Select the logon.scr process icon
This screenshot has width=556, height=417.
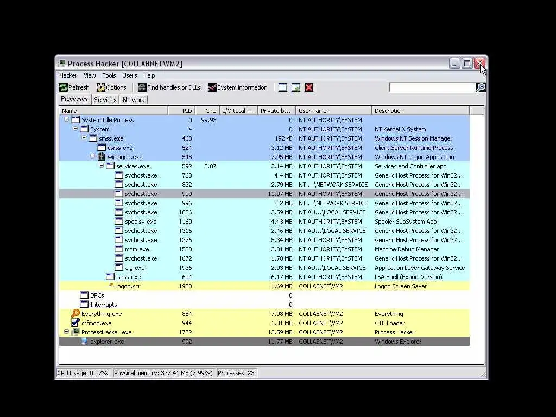click(x=111, y=285)
